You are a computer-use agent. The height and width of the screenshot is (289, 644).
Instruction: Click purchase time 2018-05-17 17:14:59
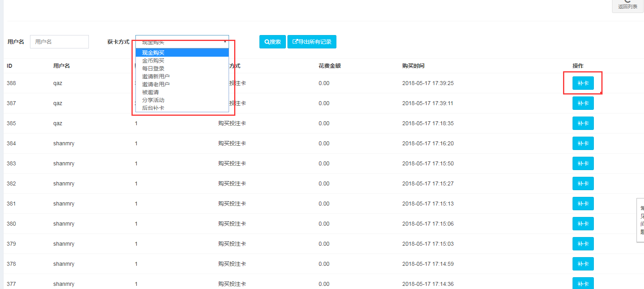[428, 264]
